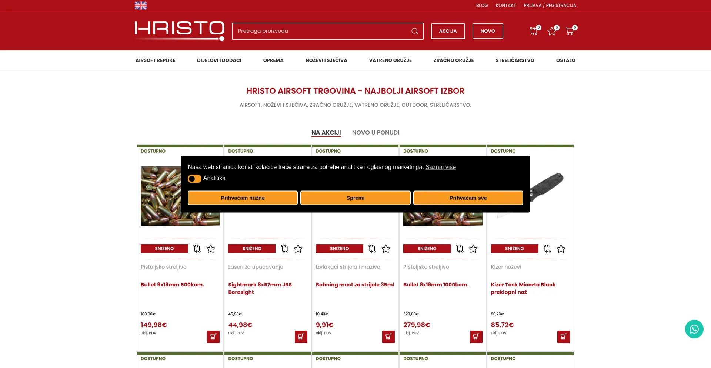This screenshot has width=711, height=368.
Task: Add Kizer Task Micarta knife to cart
Action: [x=564, y=337]
